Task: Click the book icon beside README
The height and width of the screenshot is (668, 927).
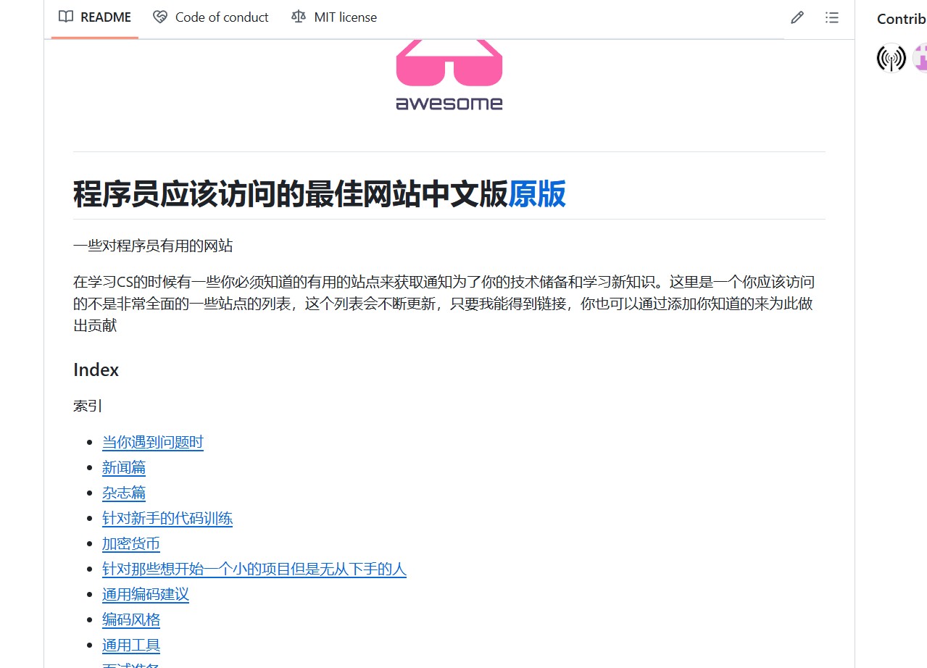Action: pos(66,17)
